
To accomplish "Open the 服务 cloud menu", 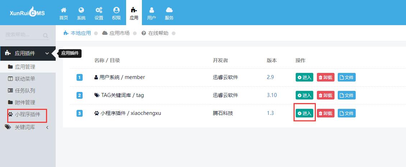I will click(x=169, y=14).
